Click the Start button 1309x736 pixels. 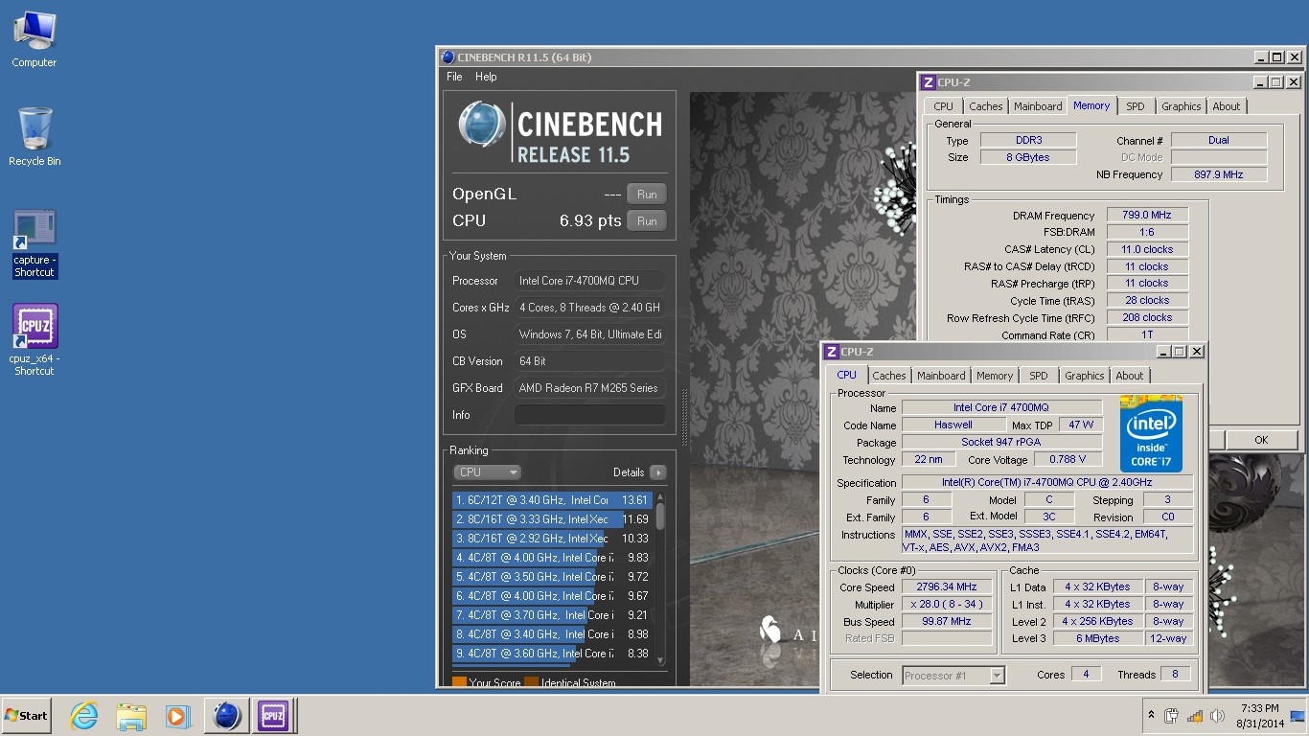[27, 716]
